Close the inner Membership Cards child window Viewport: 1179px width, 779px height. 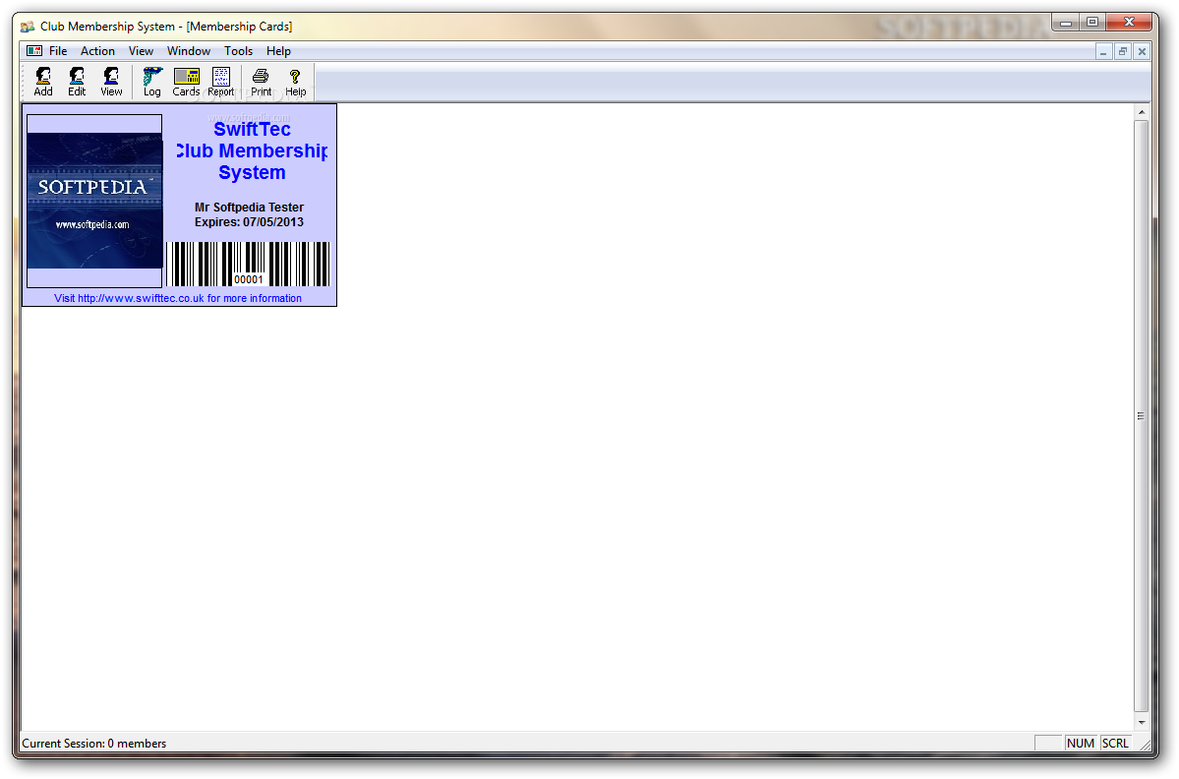[x=1142, y=51]
